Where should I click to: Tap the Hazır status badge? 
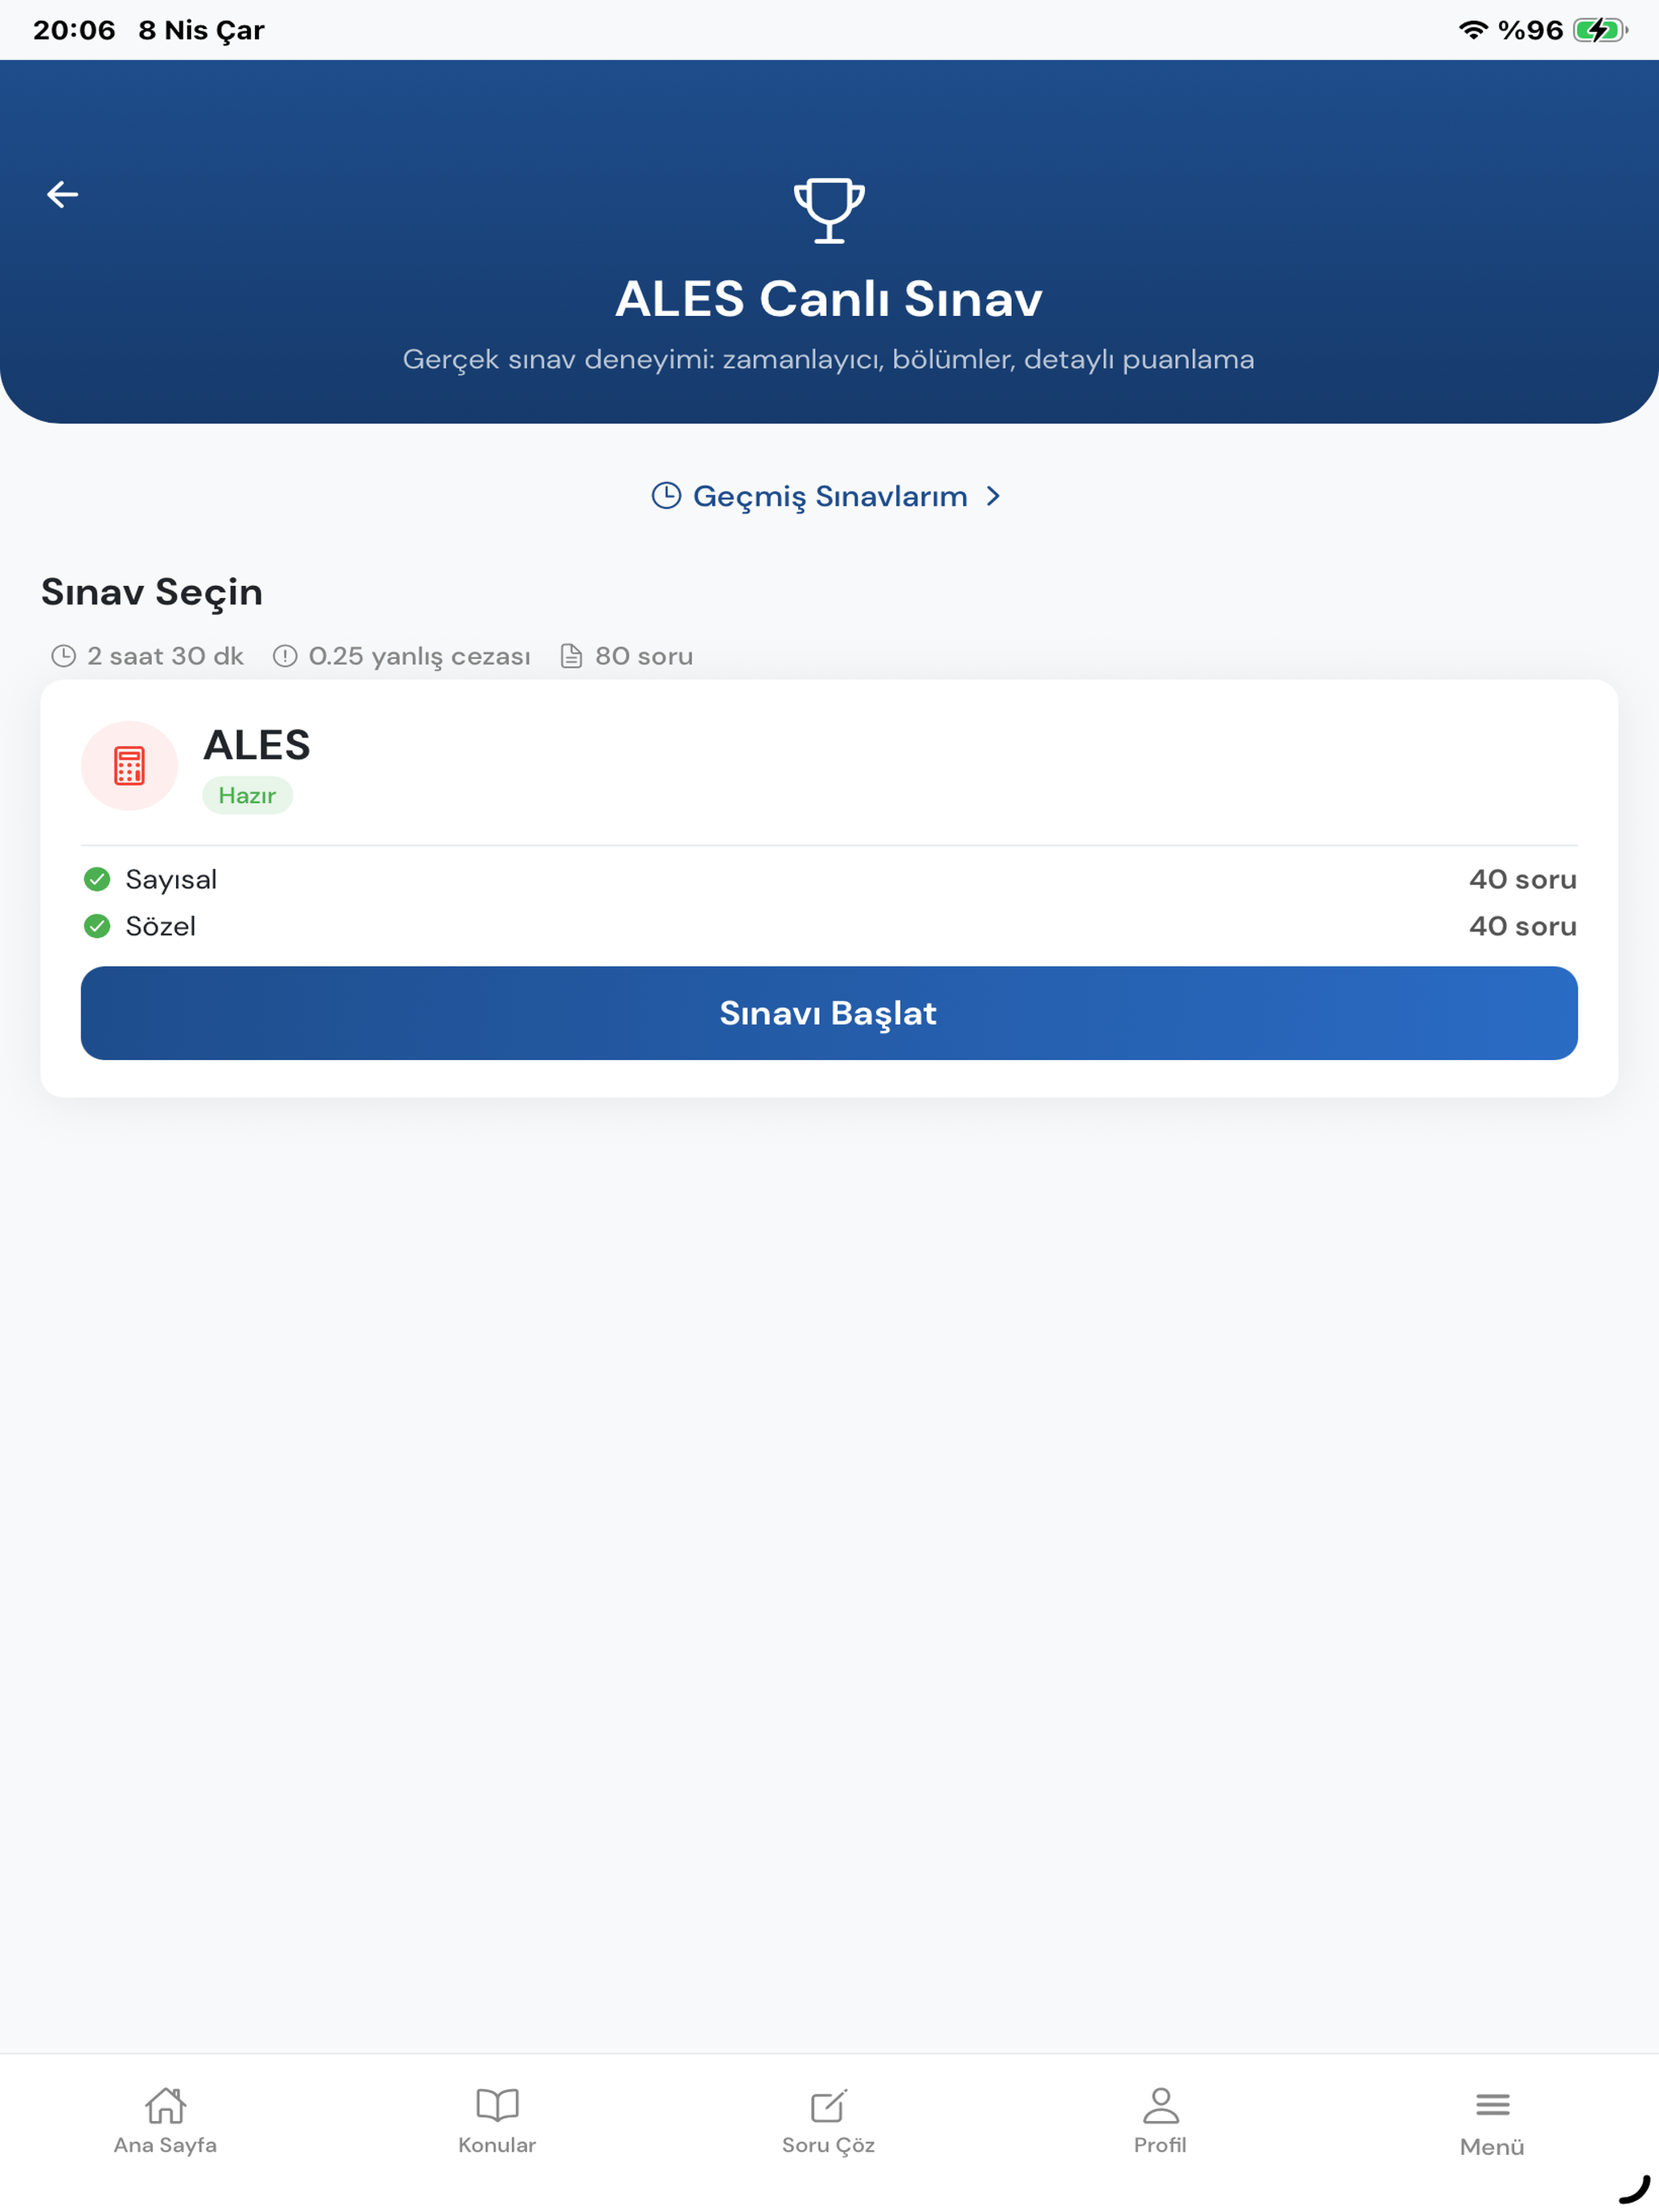(247, 795)
